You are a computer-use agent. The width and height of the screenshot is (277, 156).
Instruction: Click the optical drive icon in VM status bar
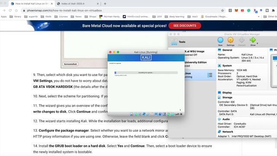tap(135, 114)
